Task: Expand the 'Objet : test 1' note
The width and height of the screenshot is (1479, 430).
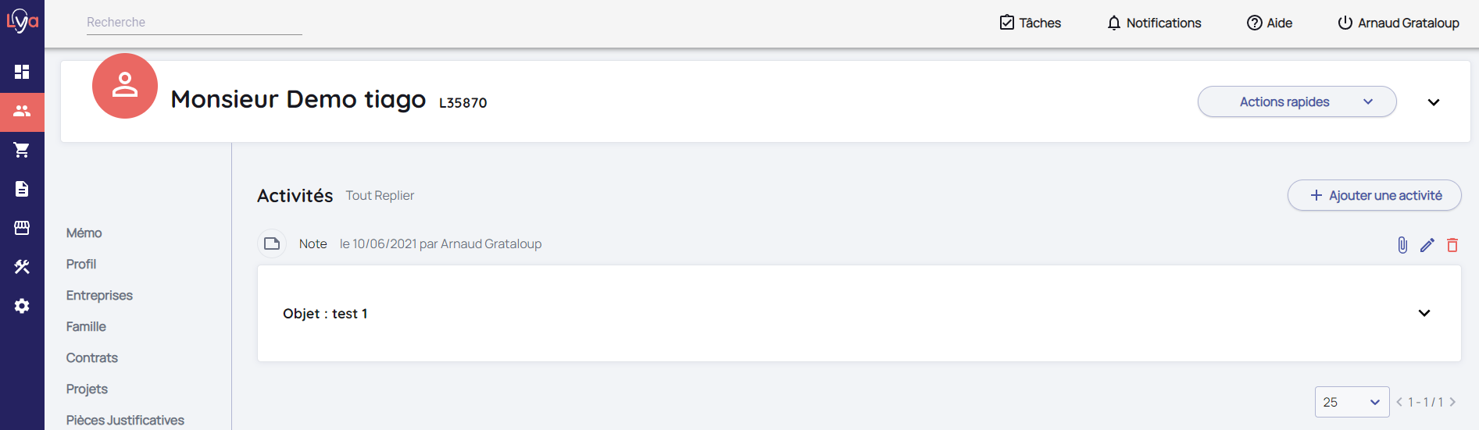Action: coord(1424,313)
